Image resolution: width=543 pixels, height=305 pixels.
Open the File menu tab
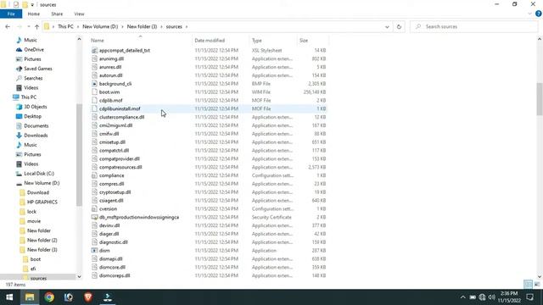click(11, 14)
